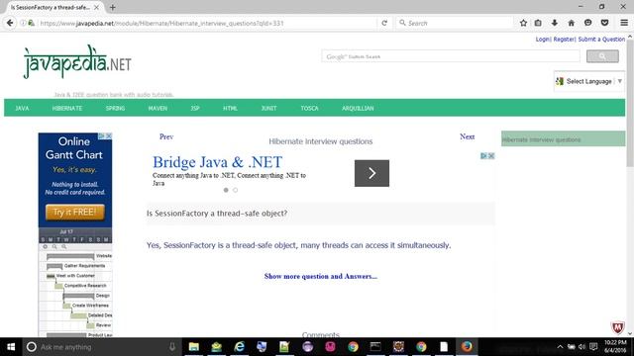
Task: Open the Downloads arrow icon
Action: click(555, 23)
